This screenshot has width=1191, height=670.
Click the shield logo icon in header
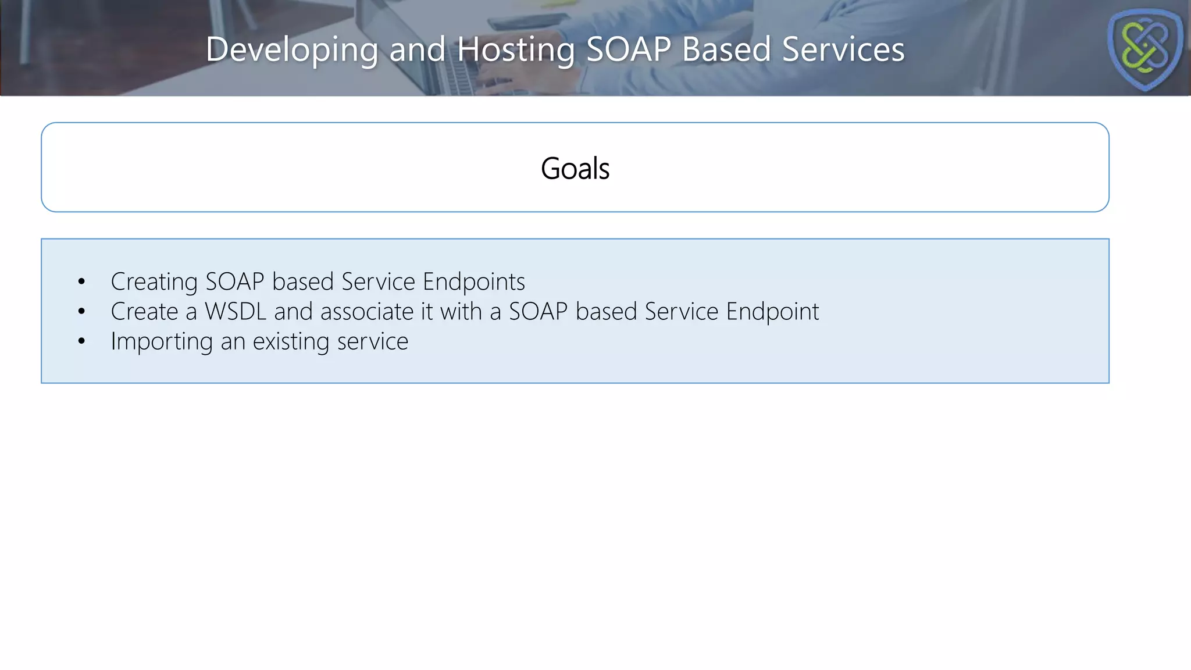1144,48
